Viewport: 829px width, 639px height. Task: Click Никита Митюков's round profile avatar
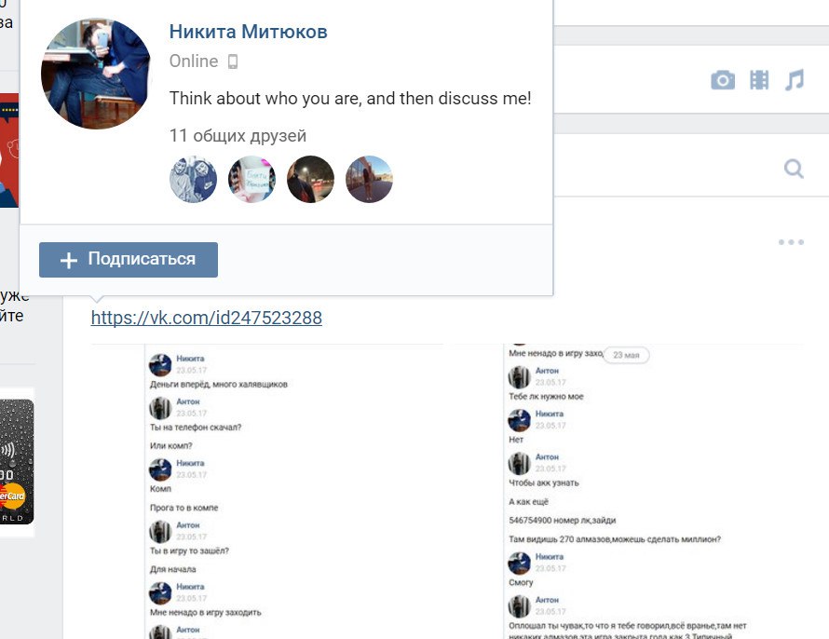[x=96, y=74]
